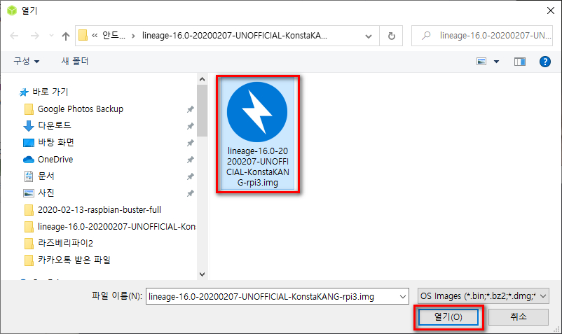562x334 pixels.
Task: Click sidebar scrollbar up arrow
Action: pyautogui.click(x=202, y=79)
